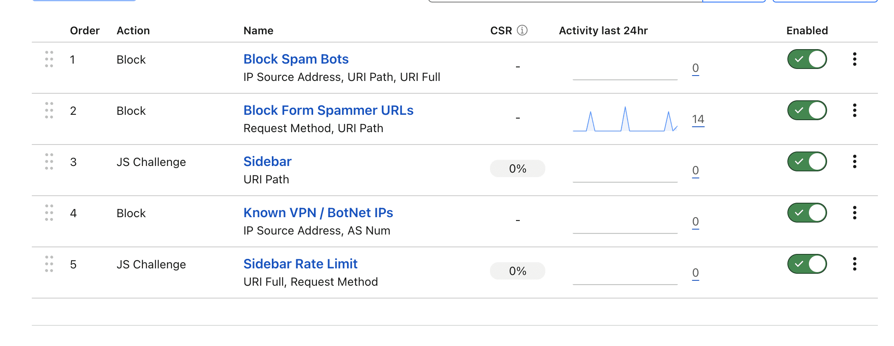Disable the Known VPN / BotNet IPs toggle
Screen dimensions: 894x346
(x=807, y=213)
